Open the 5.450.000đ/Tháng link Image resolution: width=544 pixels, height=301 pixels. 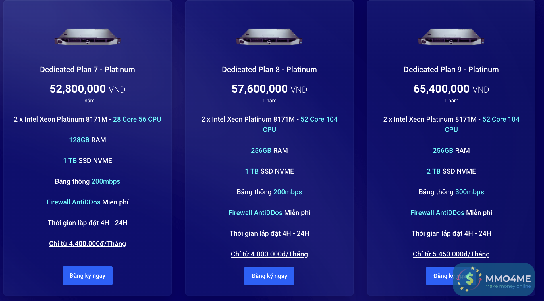pos(451,254)
